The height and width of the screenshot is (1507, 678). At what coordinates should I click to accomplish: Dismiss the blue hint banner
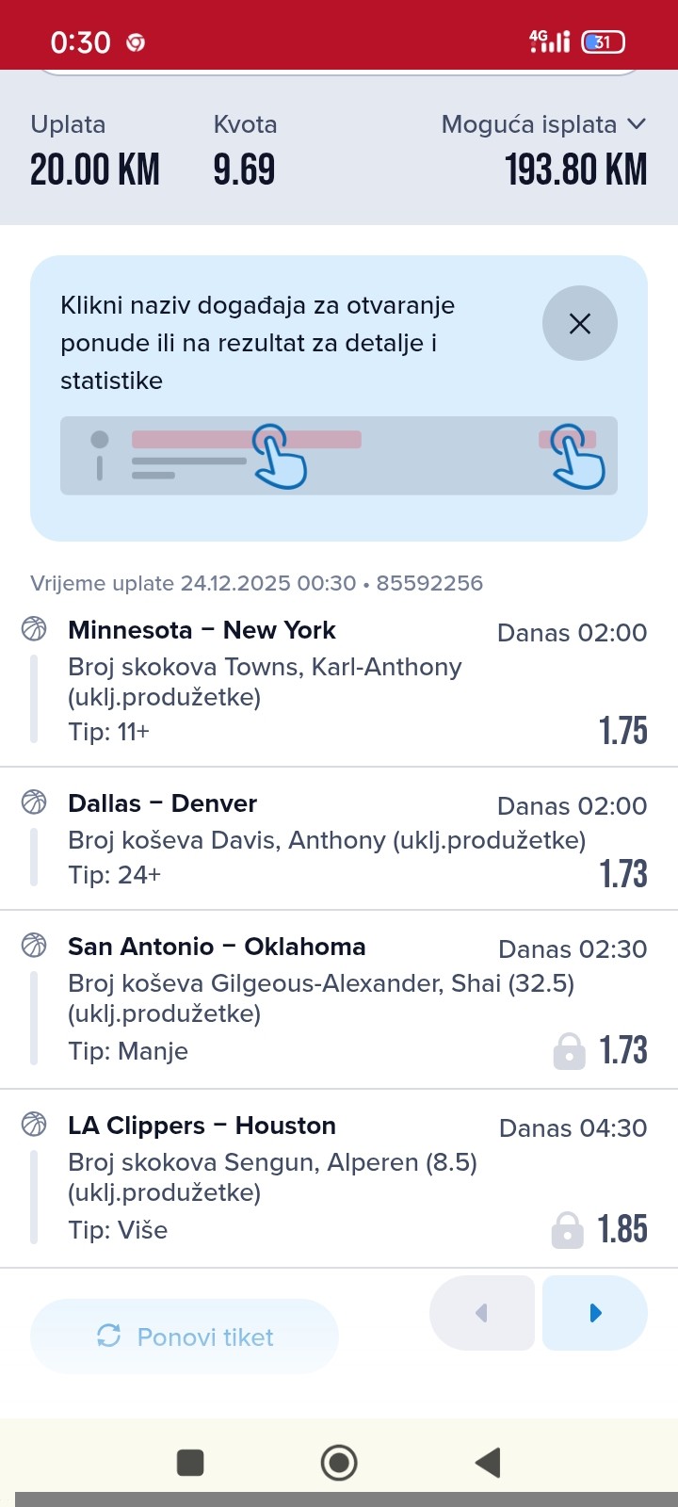coord(579,324)
